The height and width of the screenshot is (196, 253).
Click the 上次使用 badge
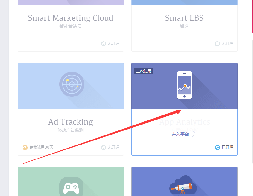[144, 71]
